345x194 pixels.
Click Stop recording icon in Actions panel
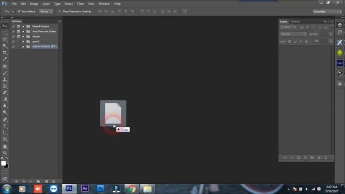click(17, 182)
